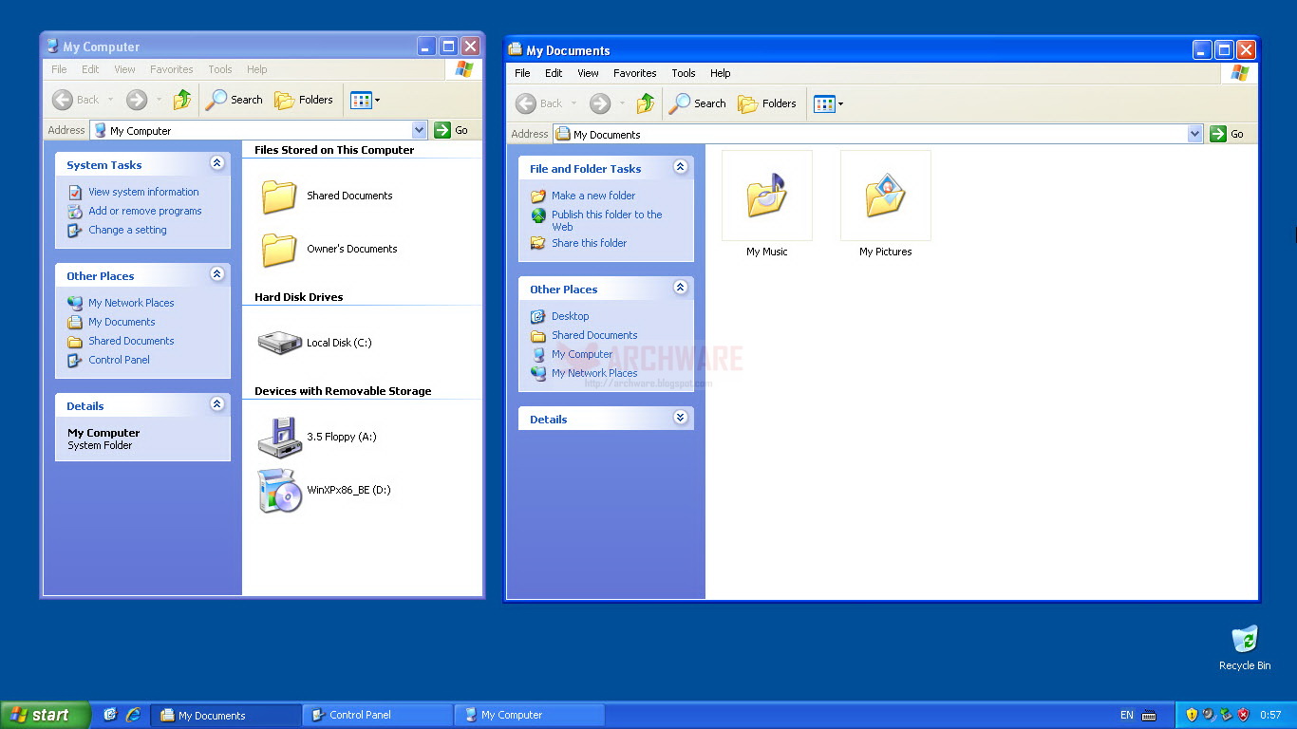Screen dimensions: 1297x729
Task: Open Control Panel from Other Places
Action: [x=119, y=360]
